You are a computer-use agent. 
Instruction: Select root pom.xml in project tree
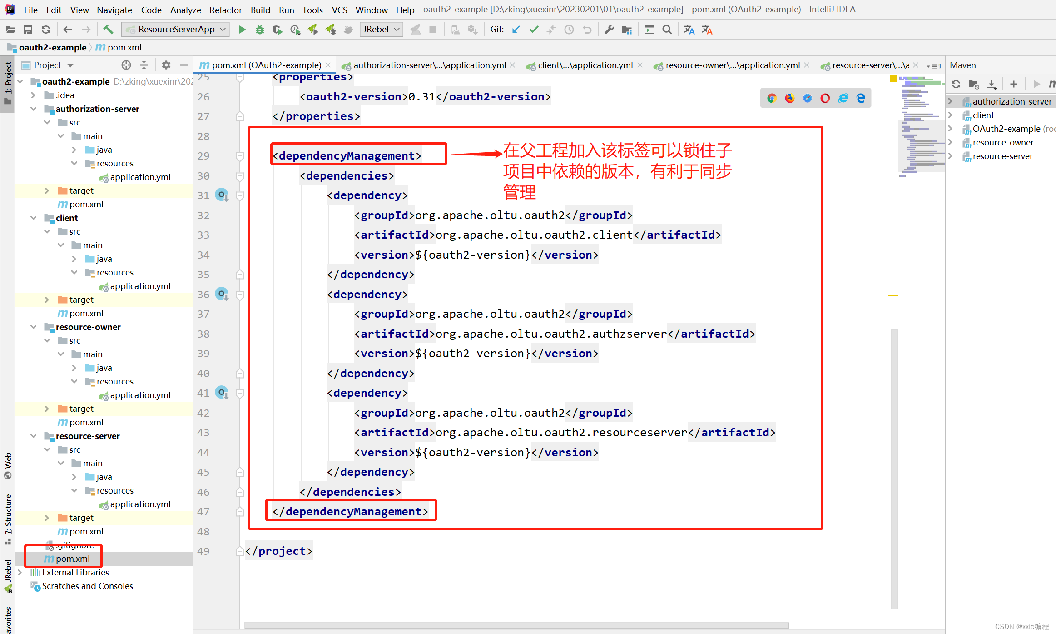(x=73, y=559)
